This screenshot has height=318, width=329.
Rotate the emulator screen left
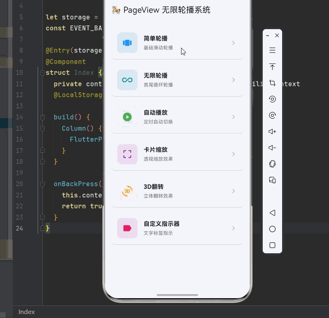click(x=272, y=99)
